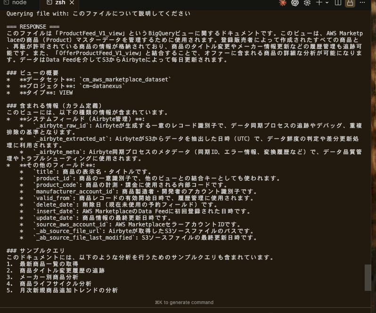
Task: Click the 'insert_date' field line
Action: click(135, 211)
